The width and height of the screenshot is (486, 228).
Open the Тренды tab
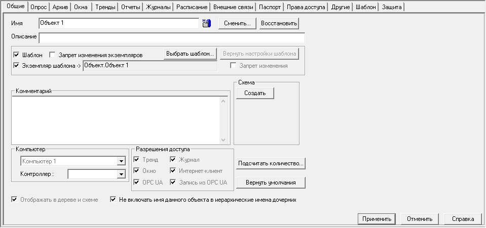(x=105, y=7)
